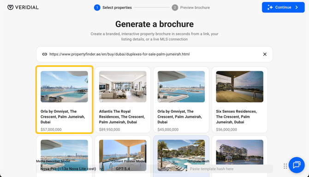Viewport: 309px width, 177px height.
Task: Select the bottom-row evening building property thumbnail
Action: click(240, 153)
